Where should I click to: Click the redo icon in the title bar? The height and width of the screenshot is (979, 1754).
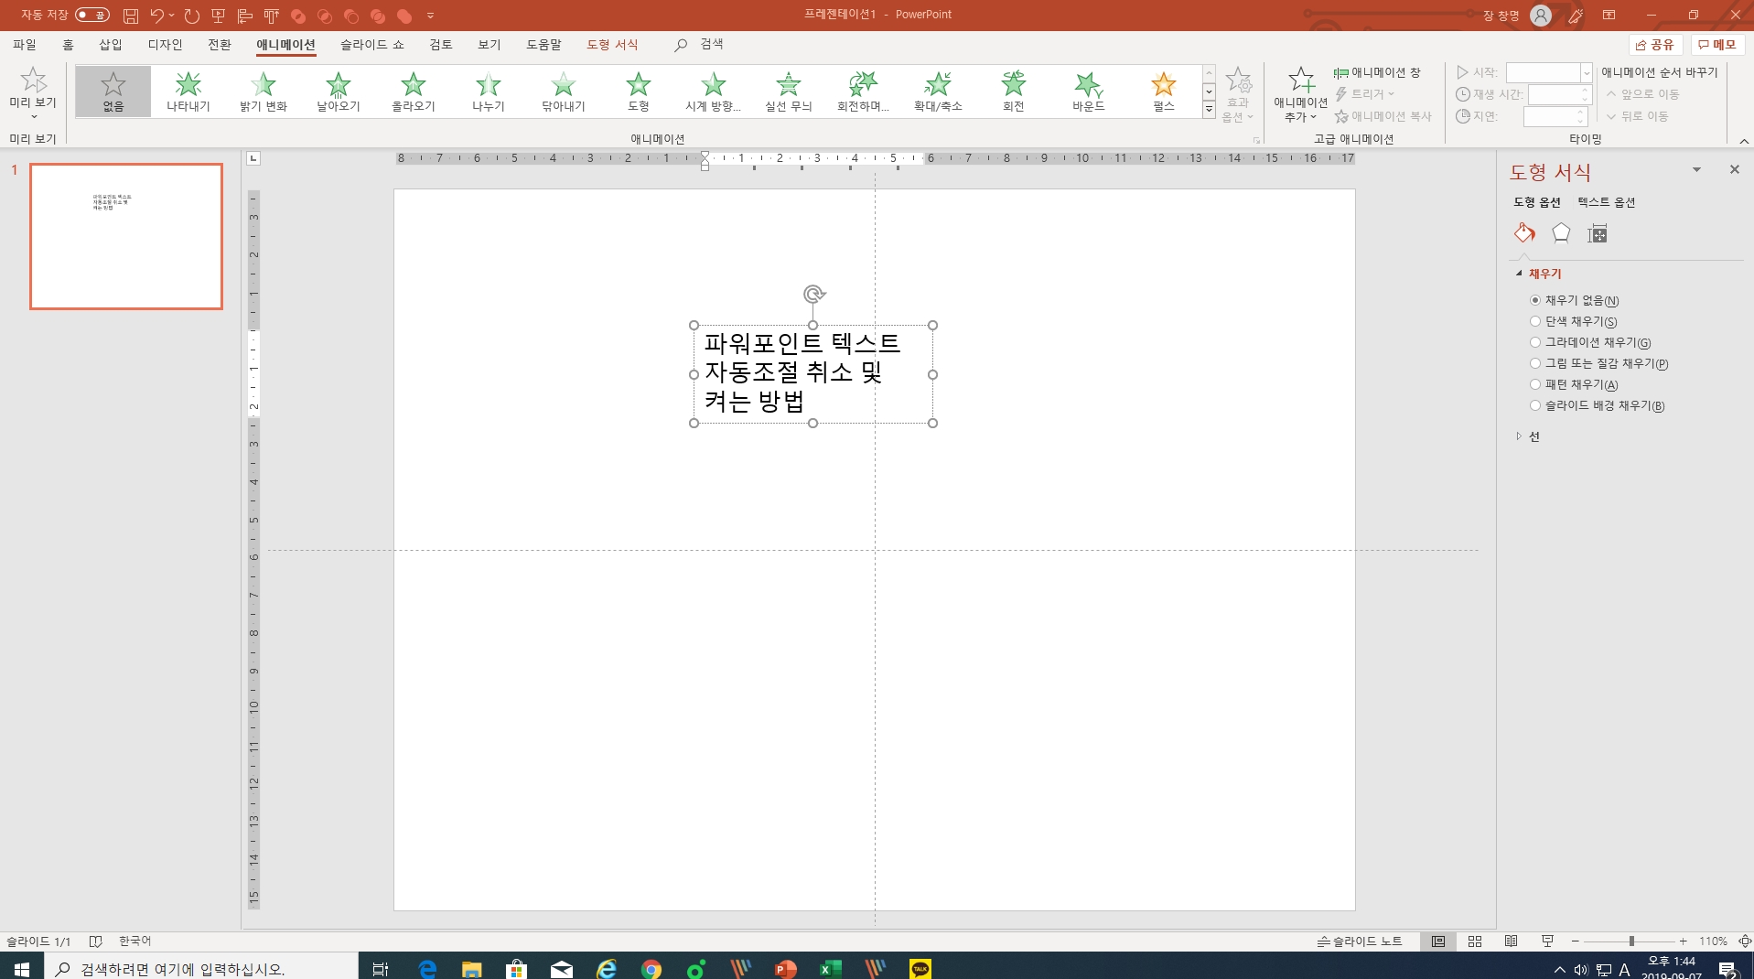(191, 16)
